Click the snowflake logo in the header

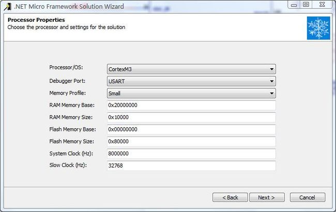tap(318, 28)
